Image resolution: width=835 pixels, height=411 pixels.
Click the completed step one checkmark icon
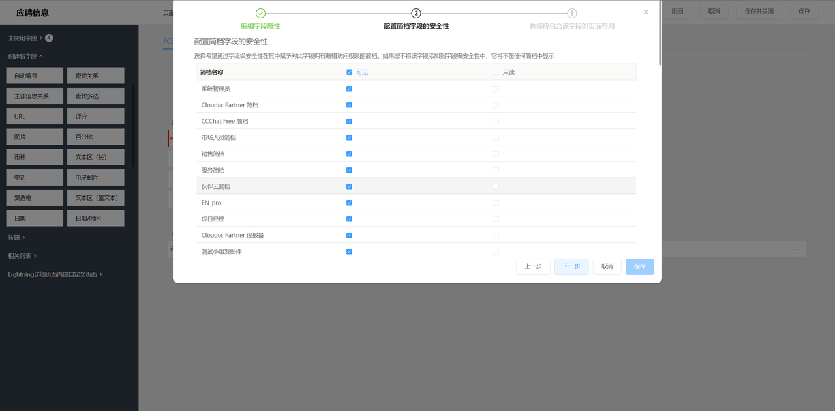click(260, 13)
